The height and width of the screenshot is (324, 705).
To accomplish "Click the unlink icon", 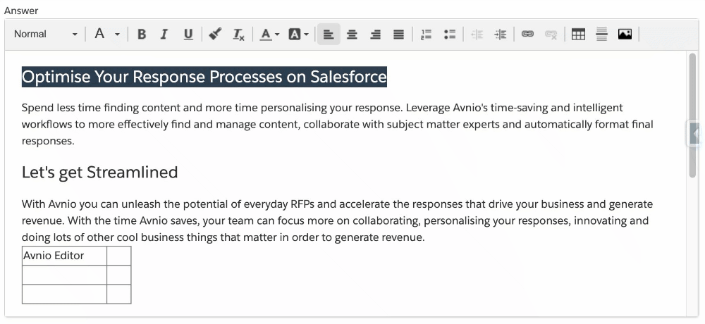I will click(x=551, y=34).
